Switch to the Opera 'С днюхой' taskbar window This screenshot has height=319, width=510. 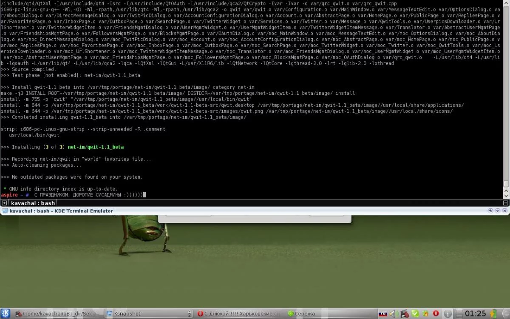tap(240, 313)
